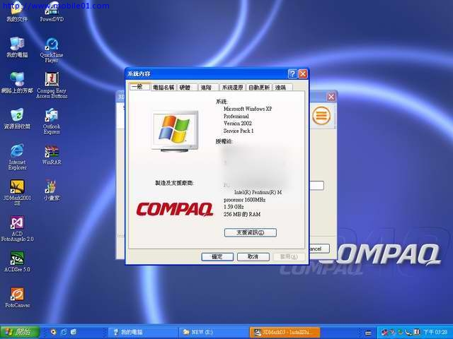The width and height of the screenshot is (453, 339).
Task: Switch to the 一般 (General) tab
Action: pos(139,86)
